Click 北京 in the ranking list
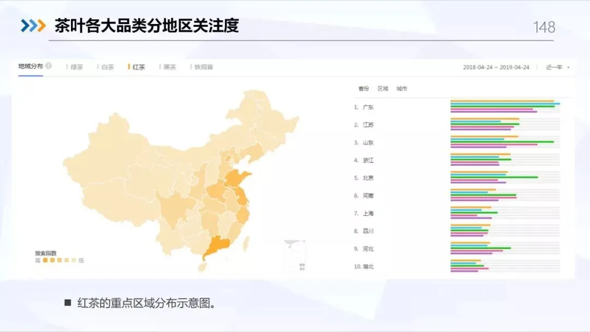 tap(368, 178)
